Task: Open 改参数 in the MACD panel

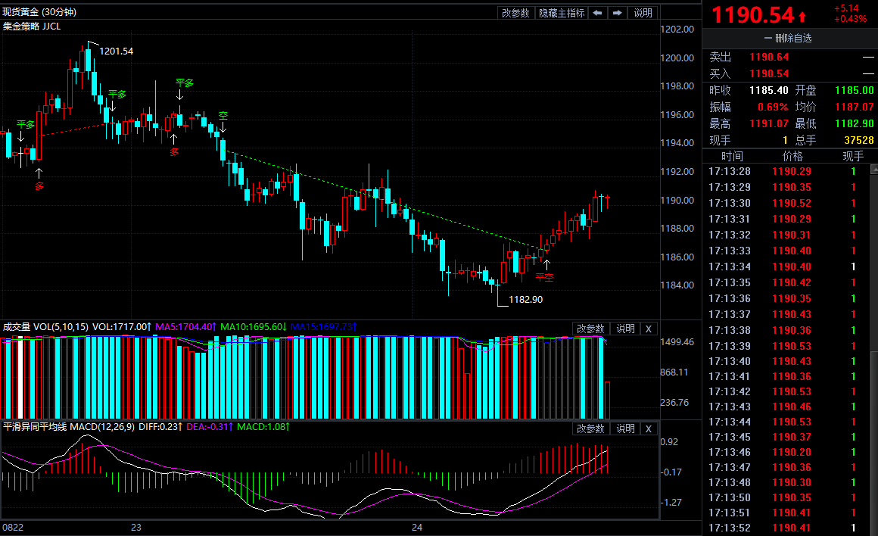Action: [x=590, y=428]
